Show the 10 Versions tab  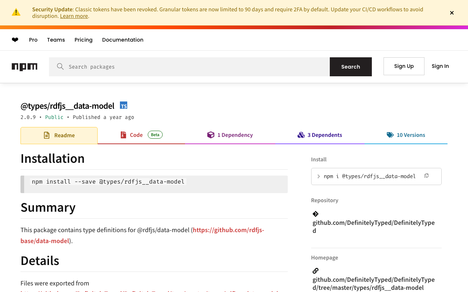[406, 135]
